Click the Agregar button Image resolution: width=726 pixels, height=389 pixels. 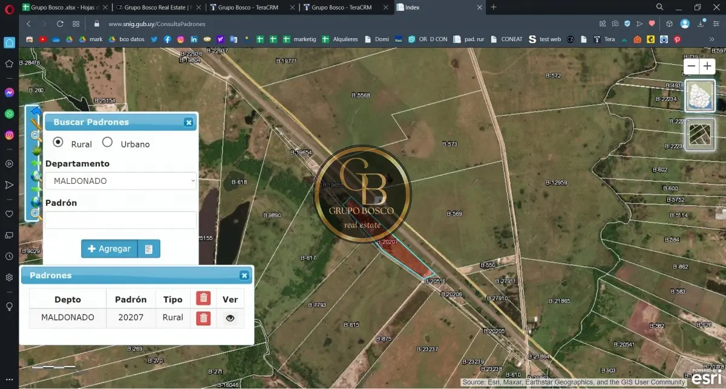(x=110, y=249)
